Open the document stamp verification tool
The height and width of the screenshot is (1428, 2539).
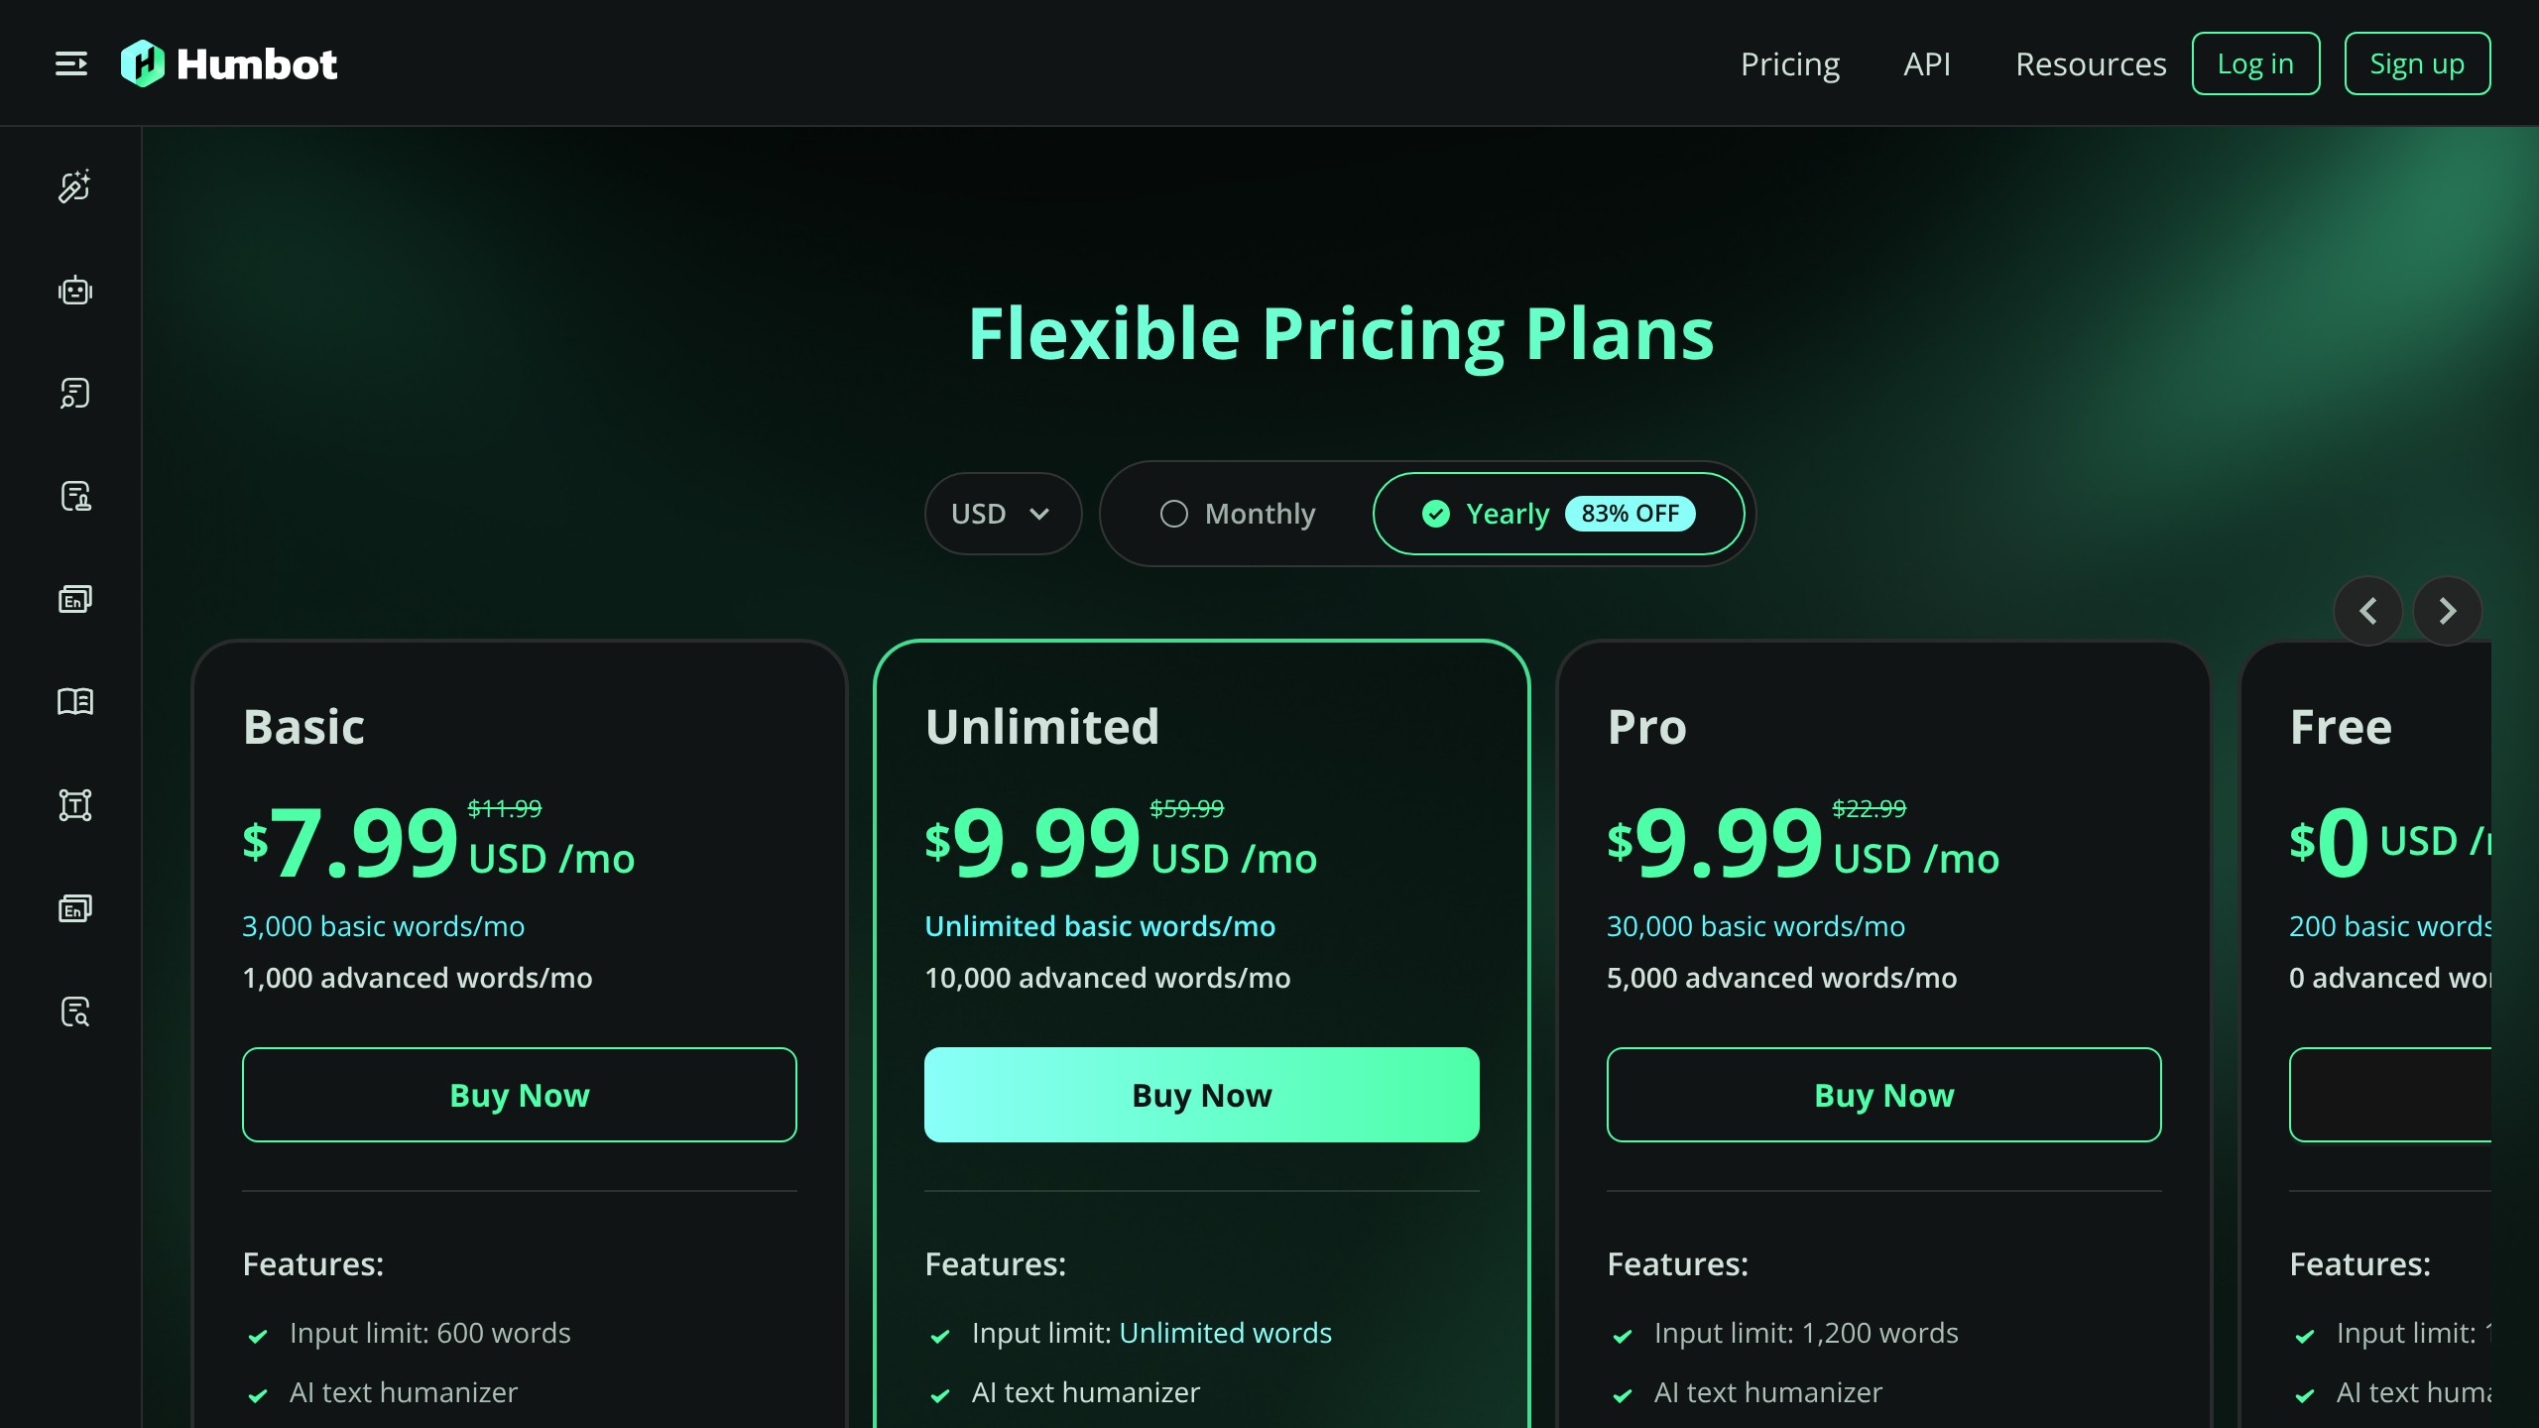74,497
